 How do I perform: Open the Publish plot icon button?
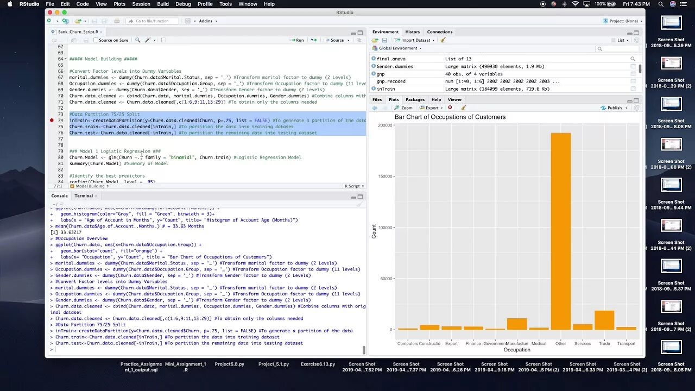point(614,108)
